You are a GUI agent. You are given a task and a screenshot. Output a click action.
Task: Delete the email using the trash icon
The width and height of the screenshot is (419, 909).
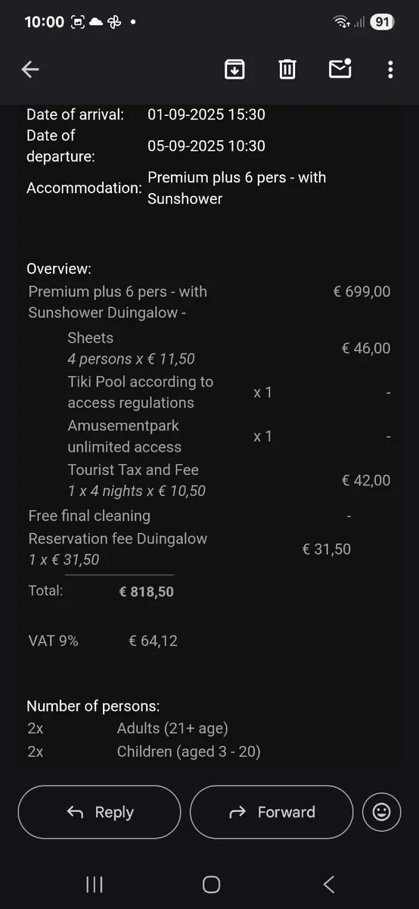pos(287,70)
